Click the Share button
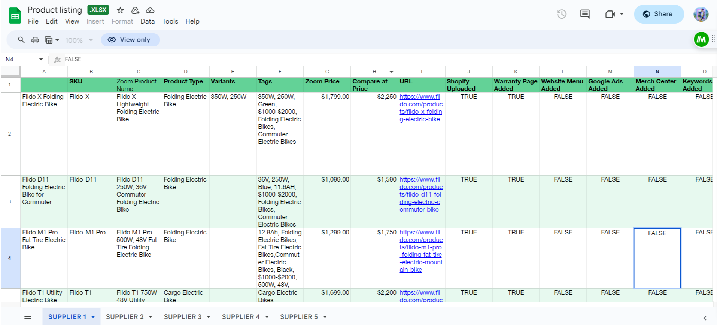 [659, 14]
